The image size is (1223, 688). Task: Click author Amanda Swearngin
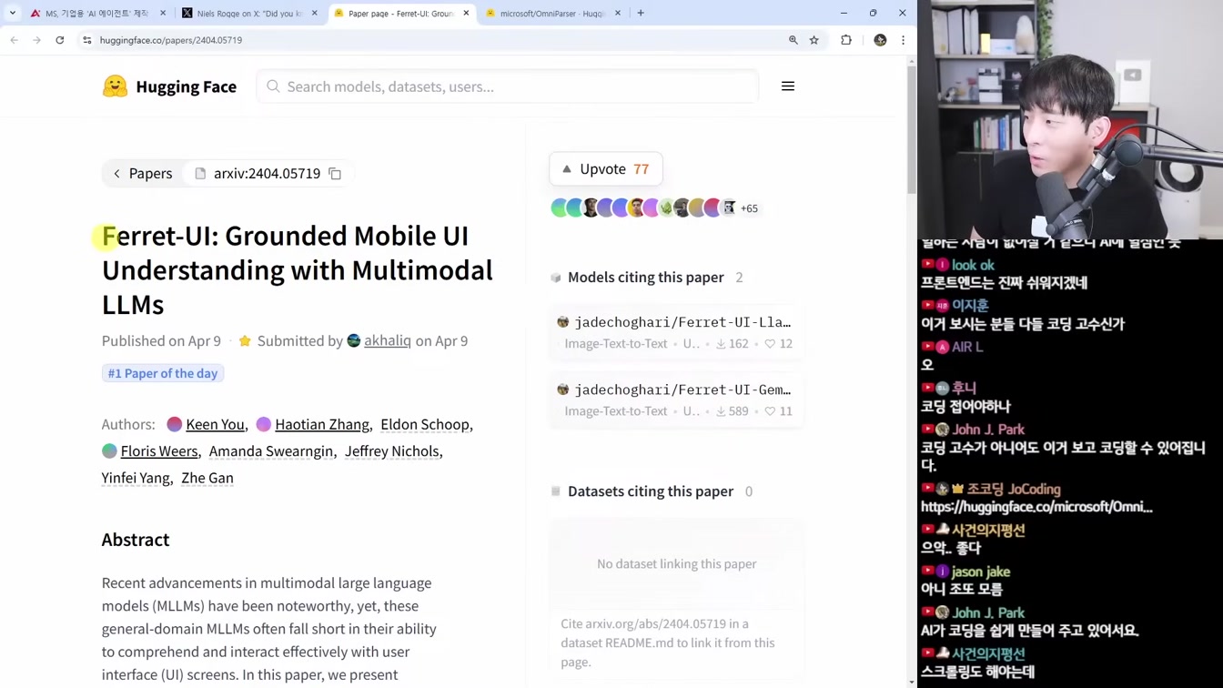click(x=271, y=450)
